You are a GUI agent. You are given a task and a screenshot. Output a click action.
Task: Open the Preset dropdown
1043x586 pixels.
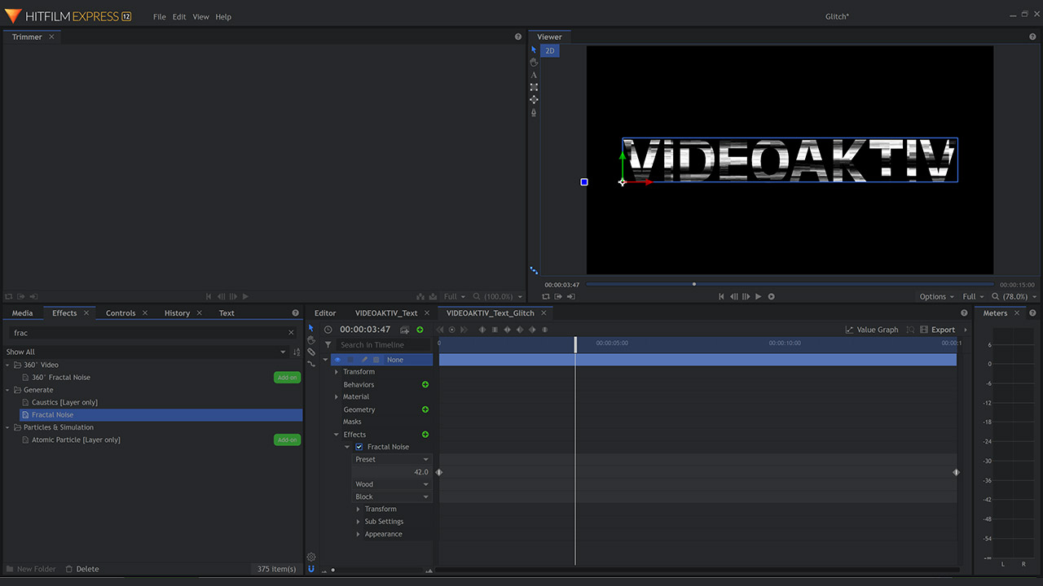pos(391,460)
